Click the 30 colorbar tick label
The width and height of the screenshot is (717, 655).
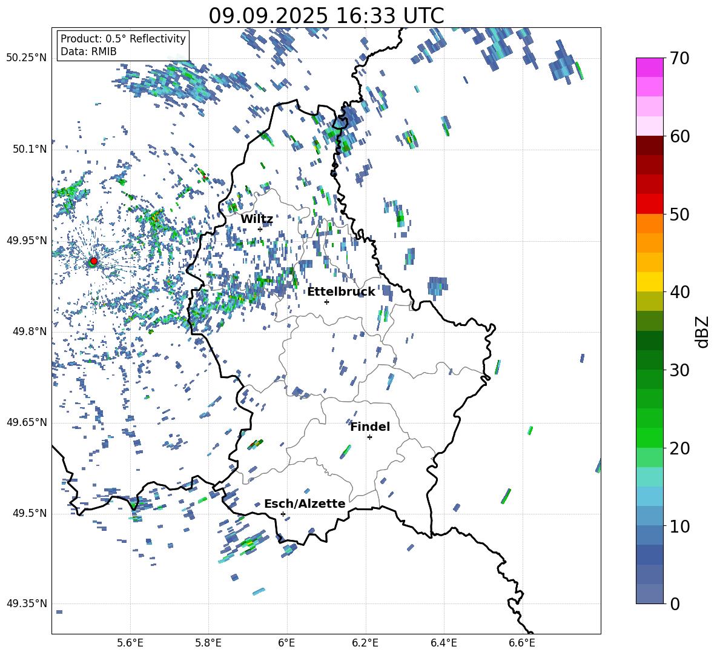pos(679,370)
